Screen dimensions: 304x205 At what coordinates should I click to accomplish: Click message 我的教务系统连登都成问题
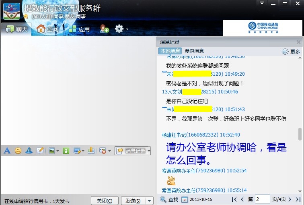pyautogui.click(x=197, y=66)
